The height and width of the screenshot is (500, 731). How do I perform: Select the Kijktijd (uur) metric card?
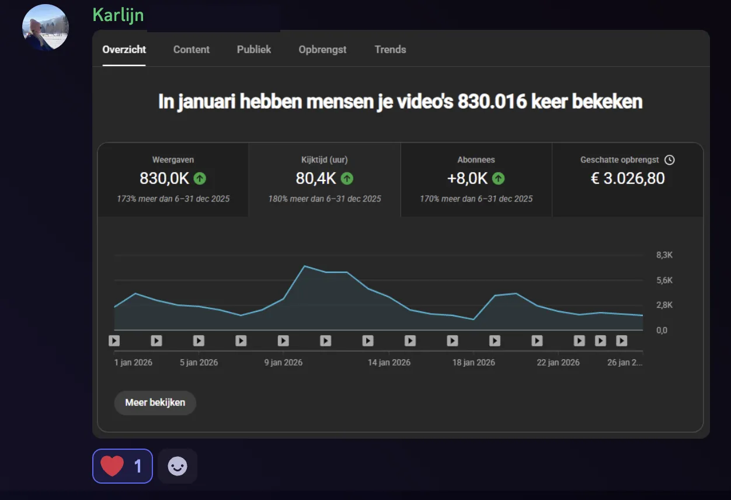pos(325,180)
